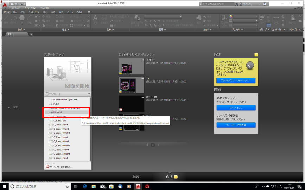Select template SXF_C_Scale_100.dwt
305x190 pixels.
click(x=59, y=129)
